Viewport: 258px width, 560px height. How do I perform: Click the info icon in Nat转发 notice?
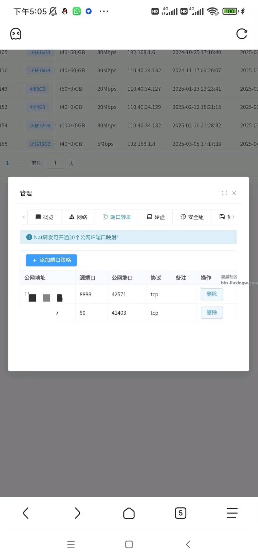29,237
